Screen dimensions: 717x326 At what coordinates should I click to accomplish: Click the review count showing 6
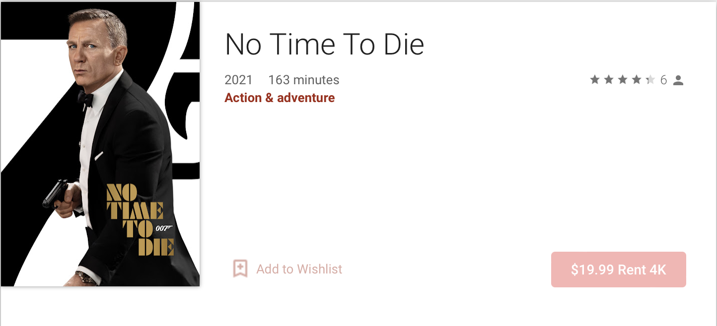pos(664,80)
